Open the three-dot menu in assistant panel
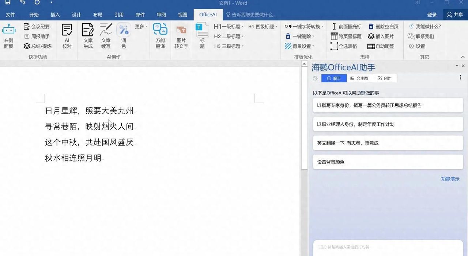The width and height of the screenshot is (468, 256). 460,77
